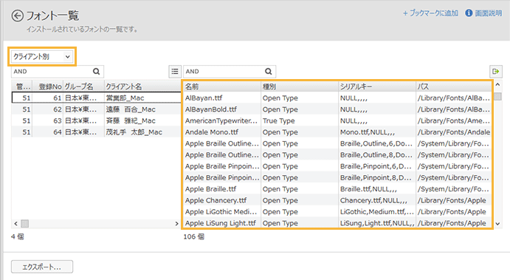Select the Apple Chancery.ttf font row
The width and height of the screenshot is (510, 280).
(337, 200)
